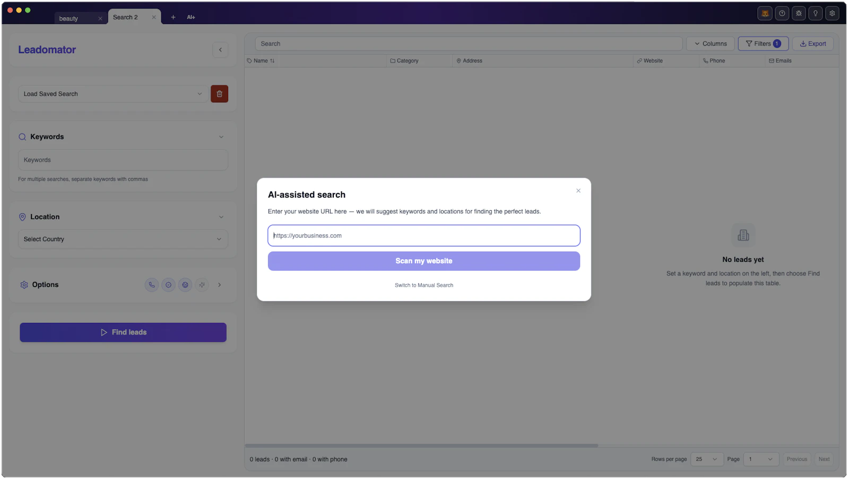Image resolution: width=849 pixels, height=479 pixels.
Task: Open the fox avatar profile button
Action: [x=765, y=13]
